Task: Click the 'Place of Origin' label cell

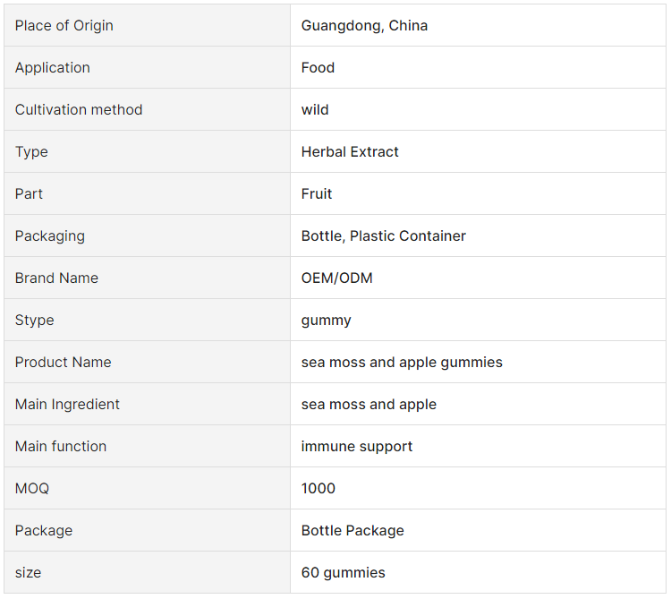Action: (x=148, y=26)
